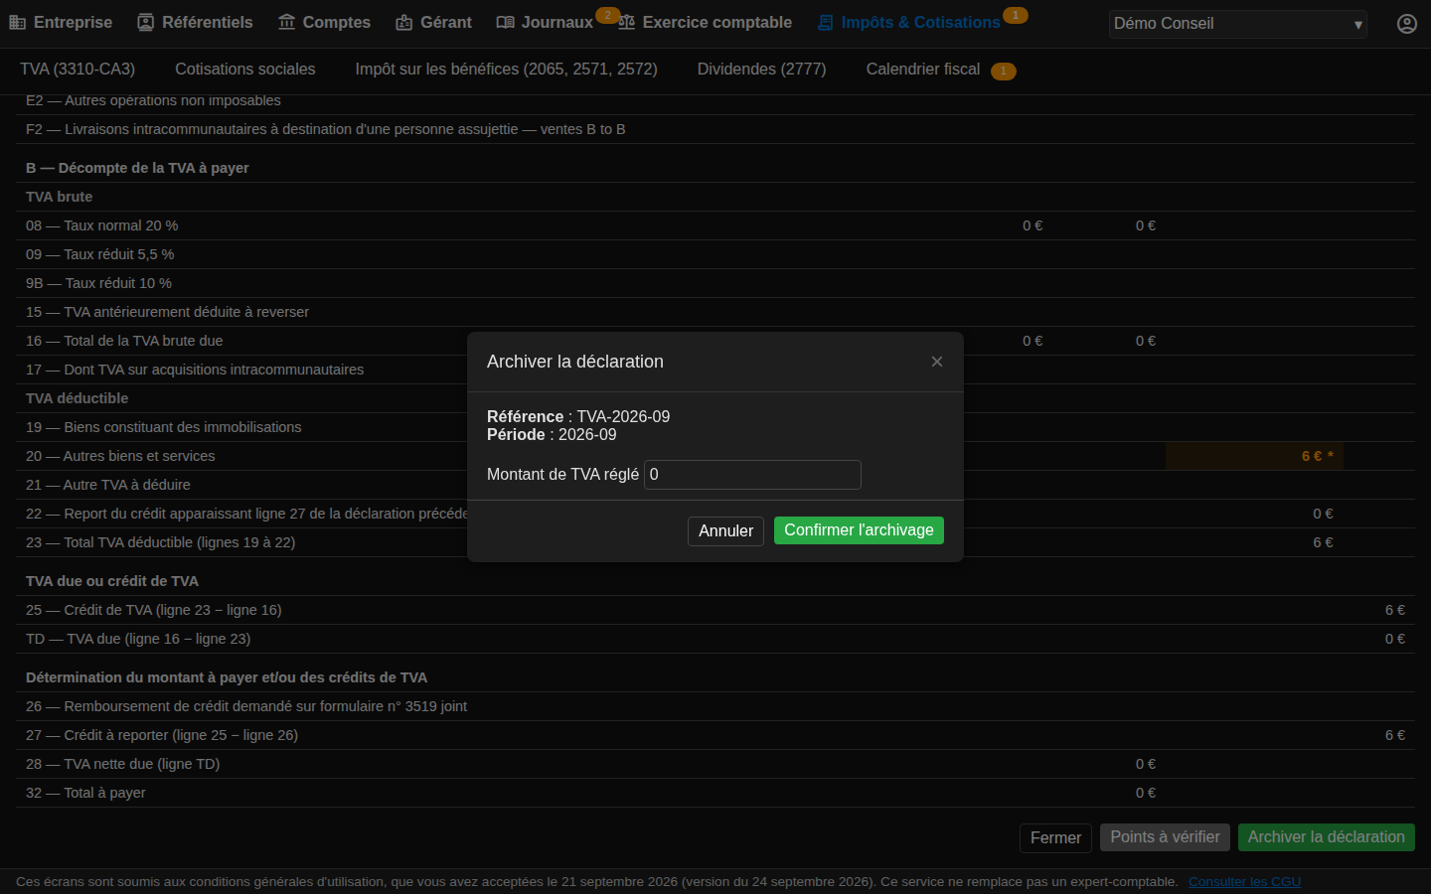Open Impôt sur les bénéfices tab
Viewport: 1431px width, 894px height.
click(x=507, y=70)
